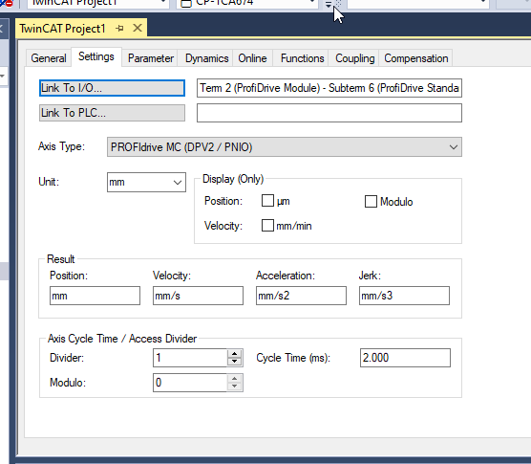Click the red error toolbar icon

[x=8, y=3]
